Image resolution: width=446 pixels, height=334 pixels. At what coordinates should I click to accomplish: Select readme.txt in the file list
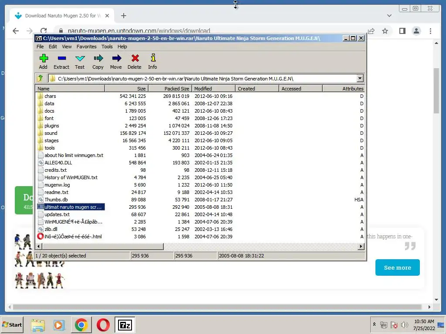(x=199, y=192)
